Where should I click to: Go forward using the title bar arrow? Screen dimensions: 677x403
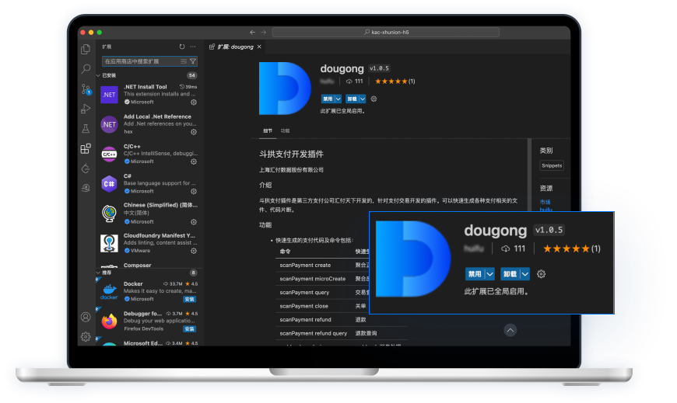coord(263,33)
